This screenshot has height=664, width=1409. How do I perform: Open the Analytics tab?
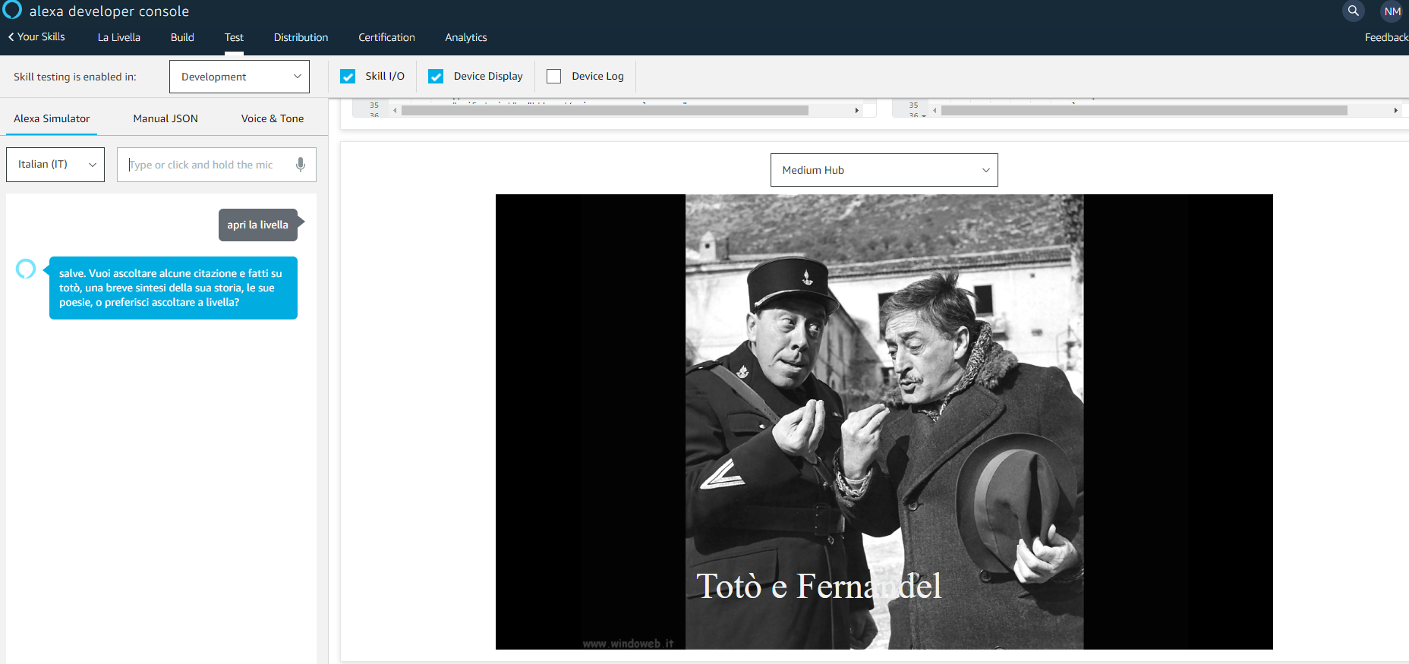(466, 37)
